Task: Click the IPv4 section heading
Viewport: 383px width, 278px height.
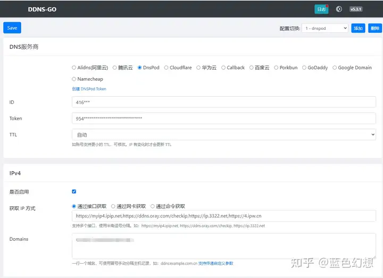Action: pos(15,173)
